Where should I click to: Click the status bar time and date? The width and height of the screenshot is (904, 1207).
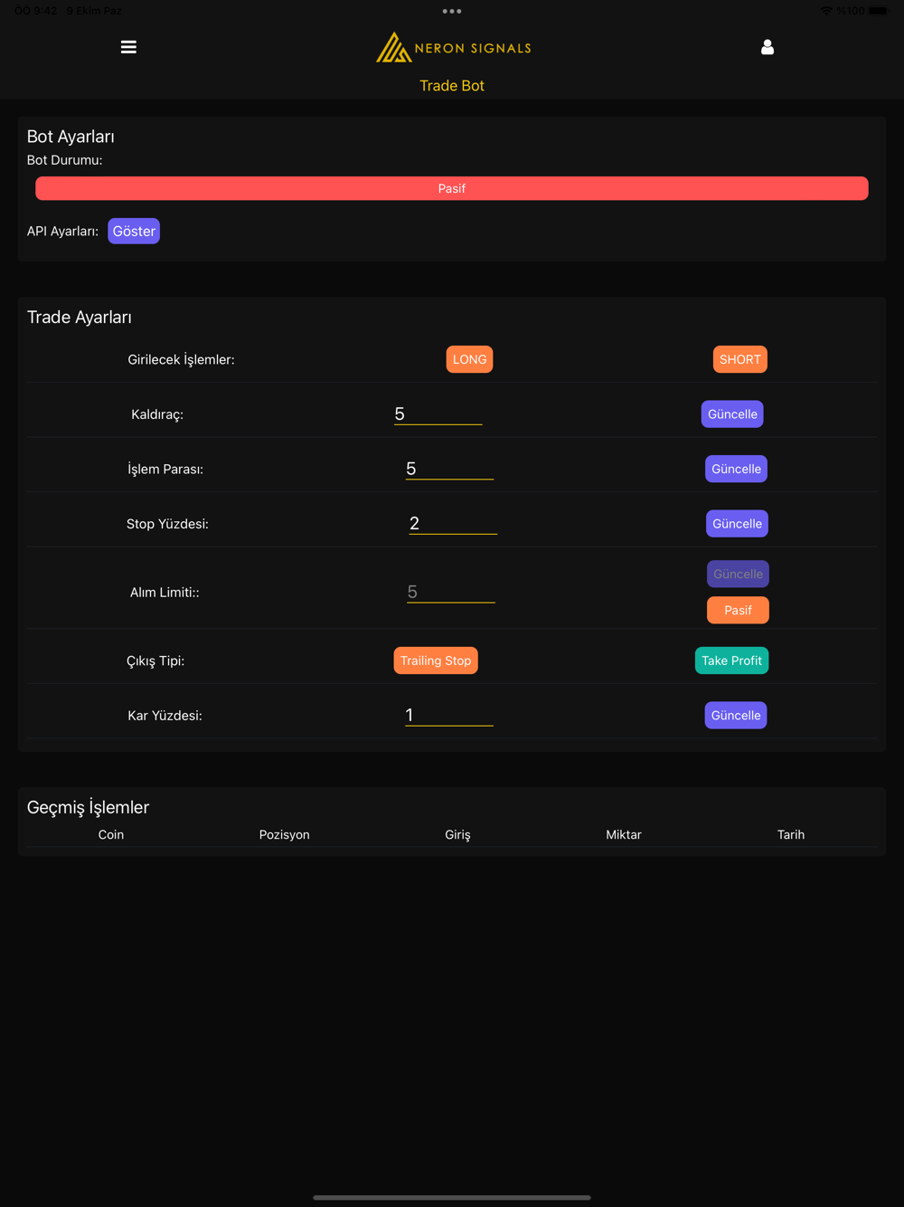coord(68,11)
